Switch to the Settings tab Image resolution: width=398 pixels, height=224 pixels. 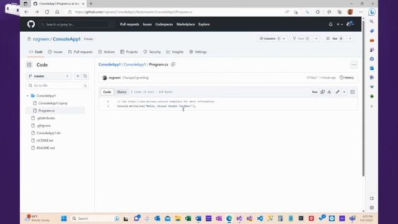pyautogui.click(x=198, y=52)
